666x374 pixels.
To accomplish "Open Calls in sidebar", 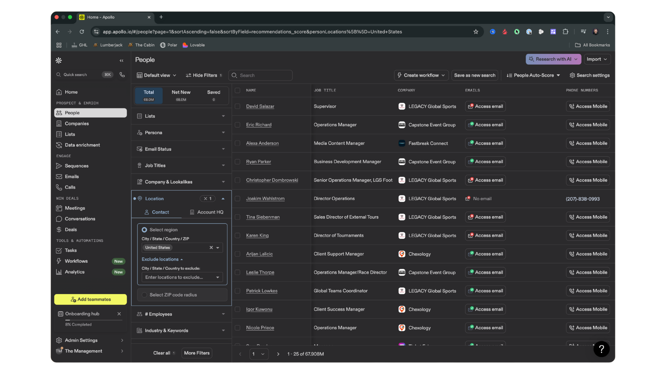I will click(x=91, y=187).
